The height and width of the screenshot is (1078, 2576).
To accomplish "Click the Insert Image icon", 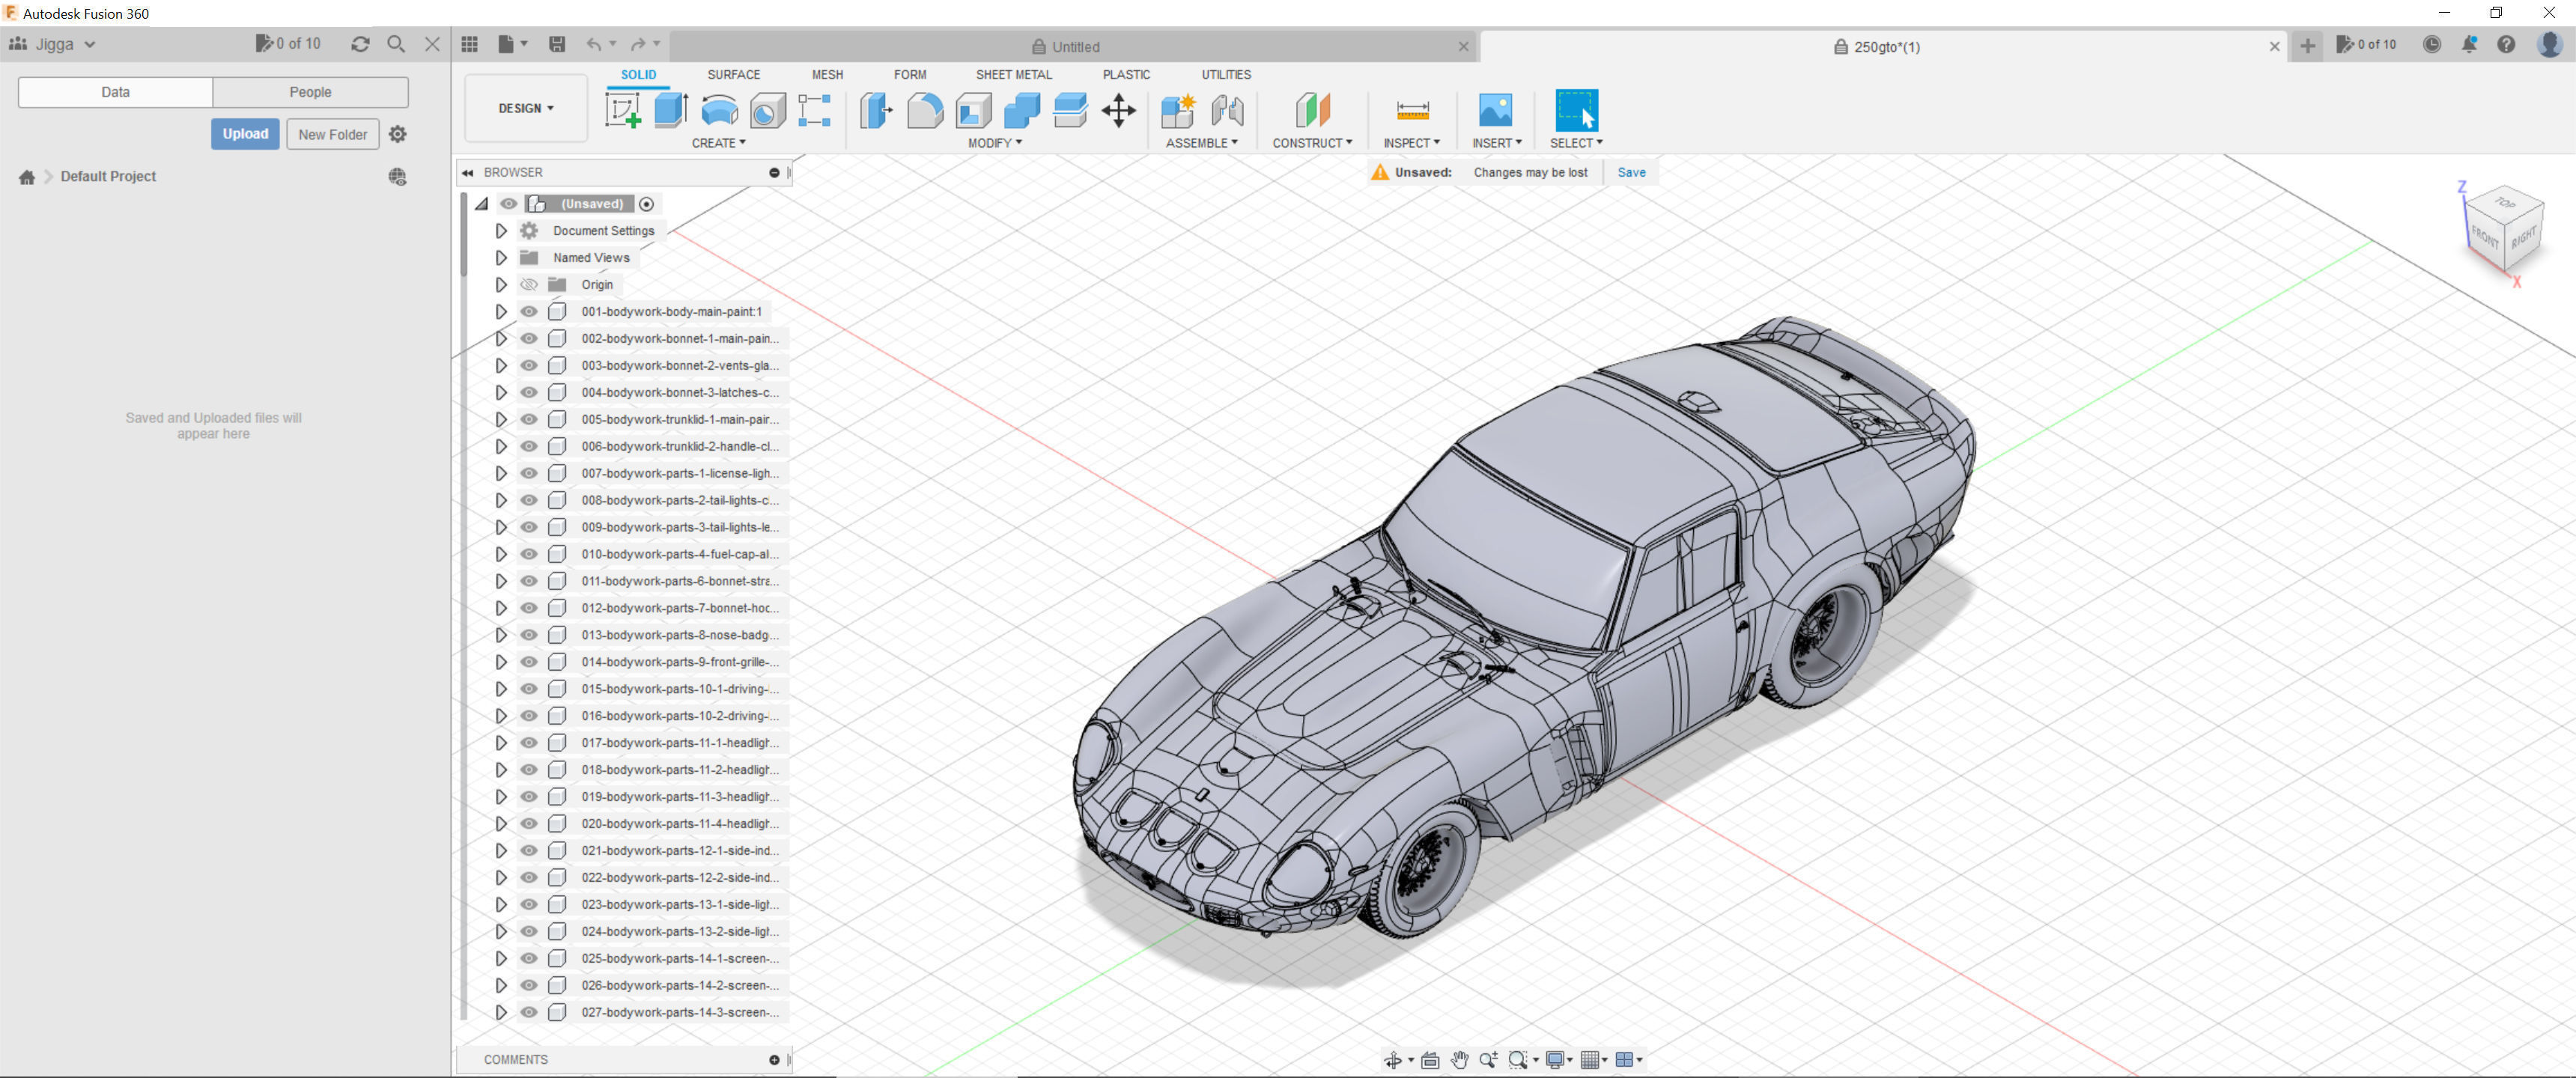I will pos(1495,110).
